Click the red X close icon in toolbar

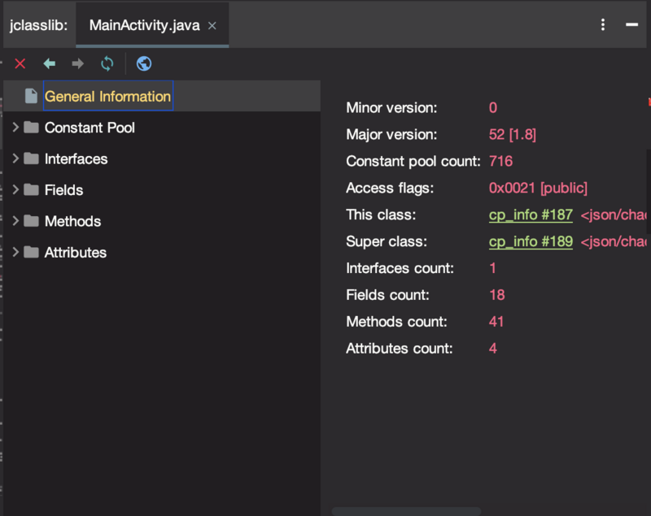click(20, 63)
